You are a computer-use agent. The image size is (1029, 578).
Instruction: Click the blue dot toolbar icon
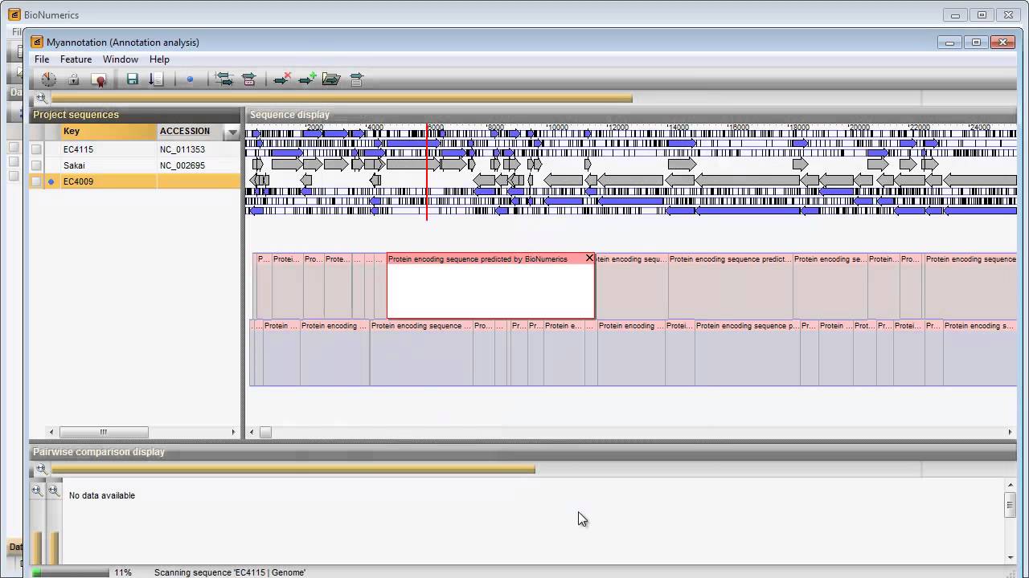(x=190, y=79)
